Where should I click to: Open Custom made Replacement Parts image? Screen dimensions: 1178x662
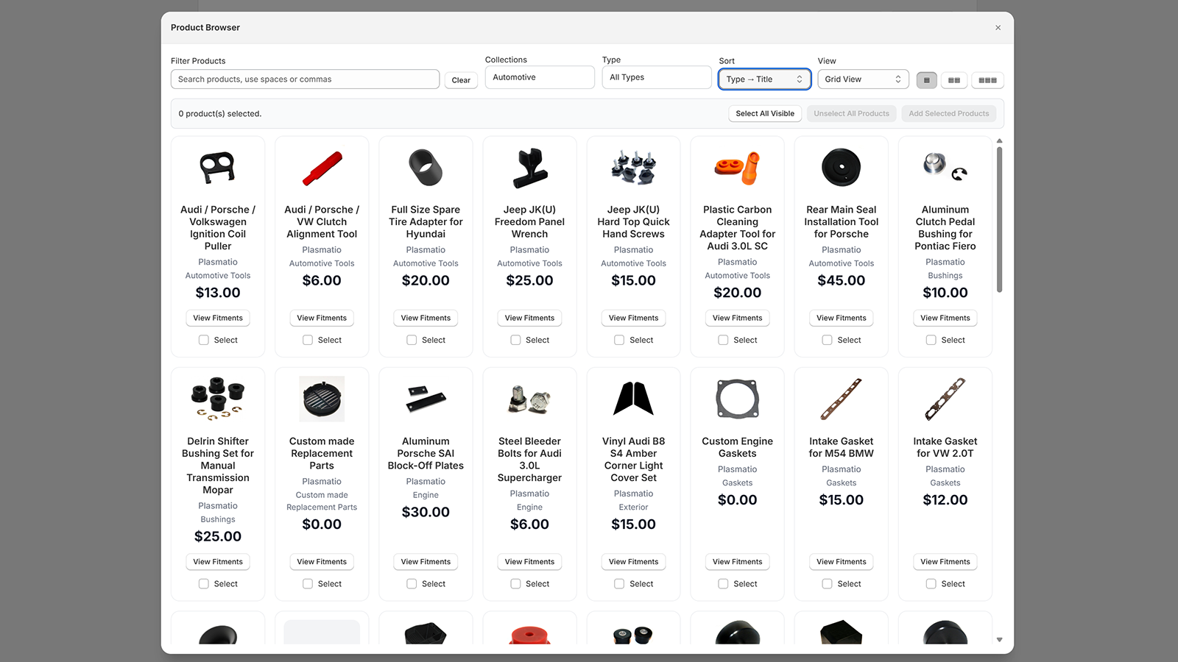(x=322, y=399)
